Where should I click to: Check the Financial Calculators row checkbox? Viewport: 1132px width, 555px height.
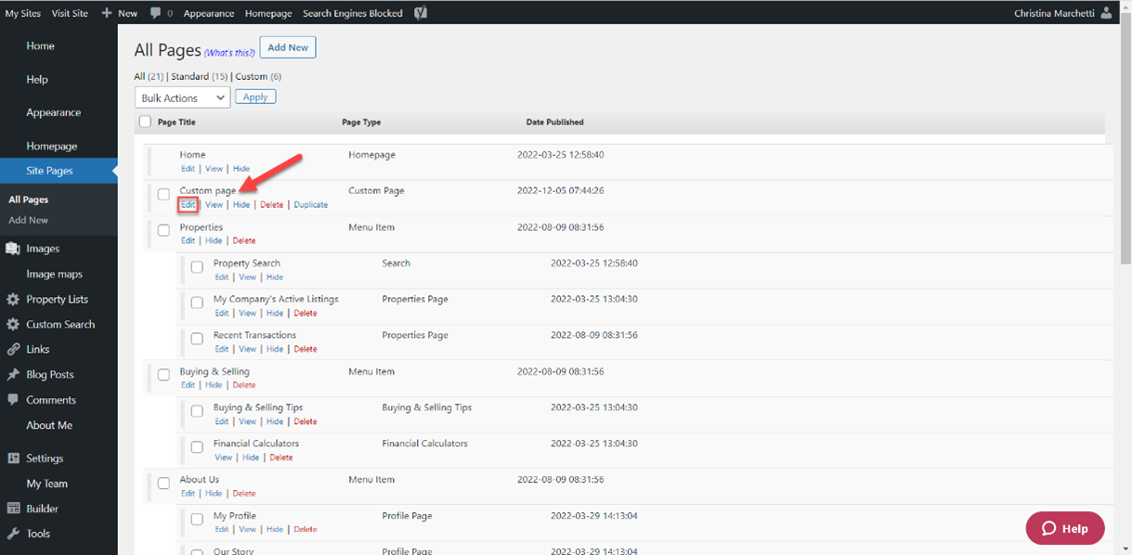(x=197, y=447)
